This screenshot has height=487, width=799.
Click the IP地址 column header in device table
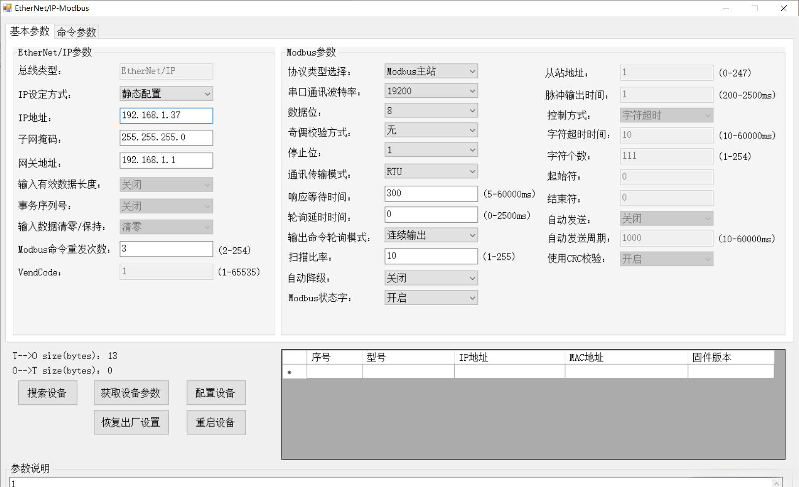click(509, 357)
